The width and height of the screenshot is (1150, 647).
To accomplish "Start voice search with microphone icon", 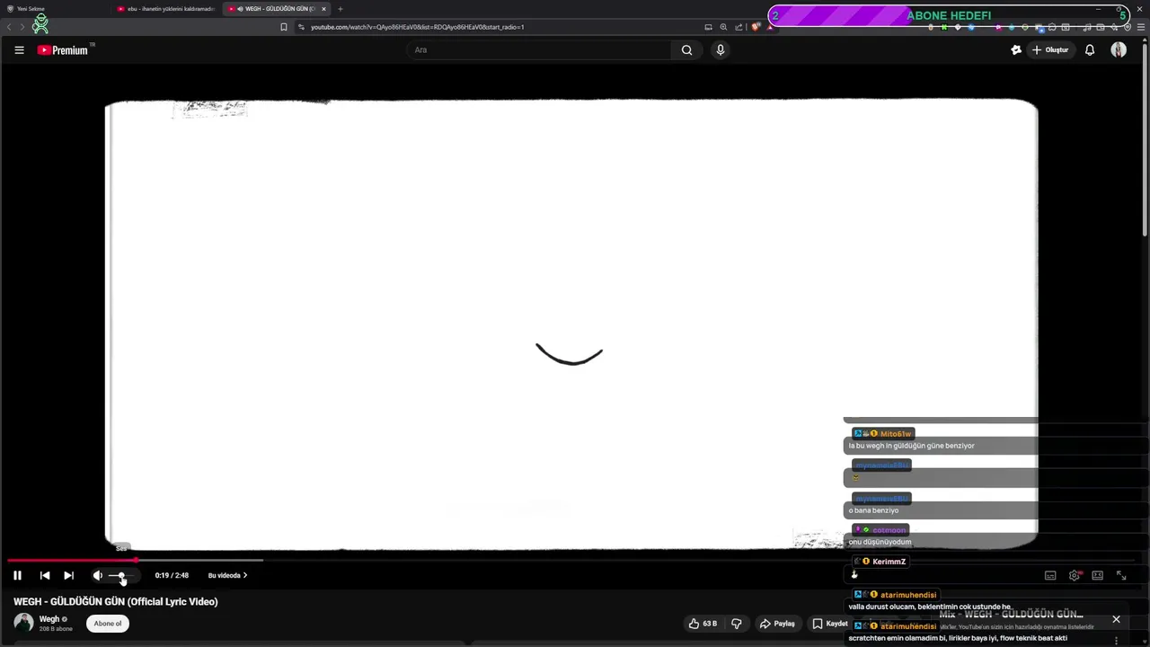I will pyautogui.click(x=720, y=50).
